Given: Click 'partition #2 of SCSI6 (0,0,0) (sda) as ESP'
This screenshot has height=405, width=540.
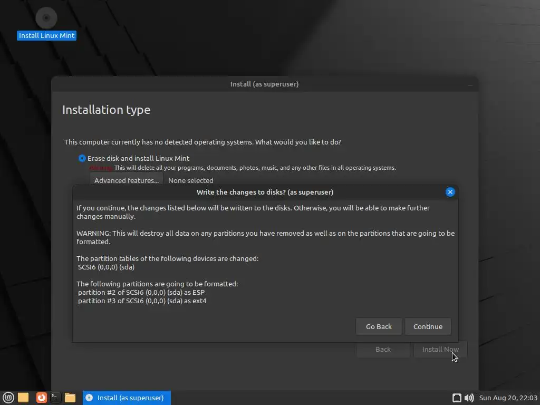Looking at the screenshot, I should point(141,292).
